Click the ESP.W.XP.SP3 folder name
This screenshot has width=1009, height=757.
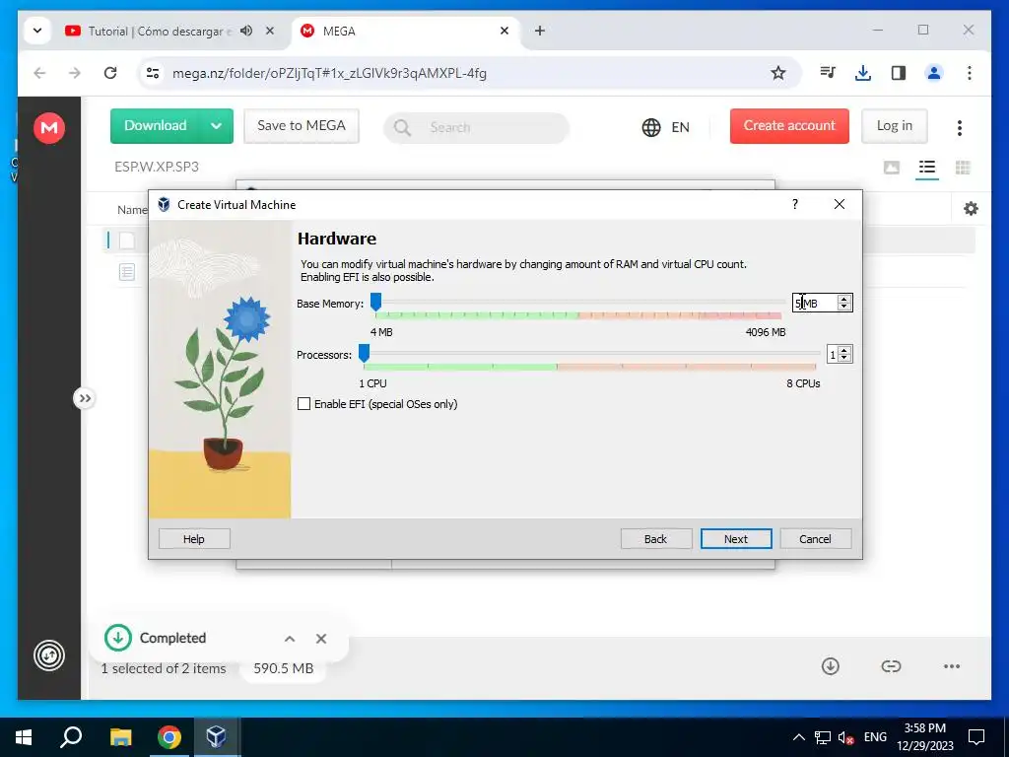(157, 167)
